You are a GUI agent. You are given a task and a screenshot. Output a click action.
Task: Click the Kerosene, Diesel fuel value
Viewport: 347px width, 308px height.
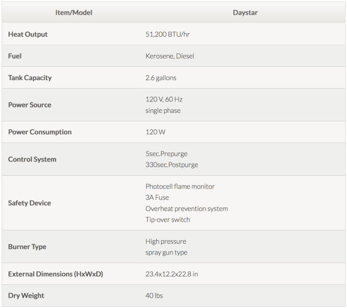[x=170, y=56]
